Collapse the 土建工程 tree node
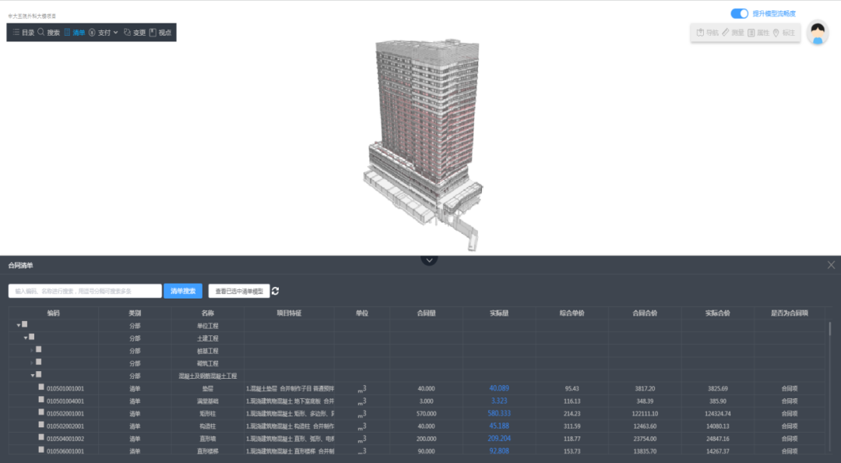841x463 pixels. click(26, 338)
